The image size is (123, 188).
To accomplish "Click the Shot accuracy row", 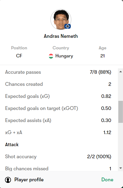I will [x=58, y=157].
